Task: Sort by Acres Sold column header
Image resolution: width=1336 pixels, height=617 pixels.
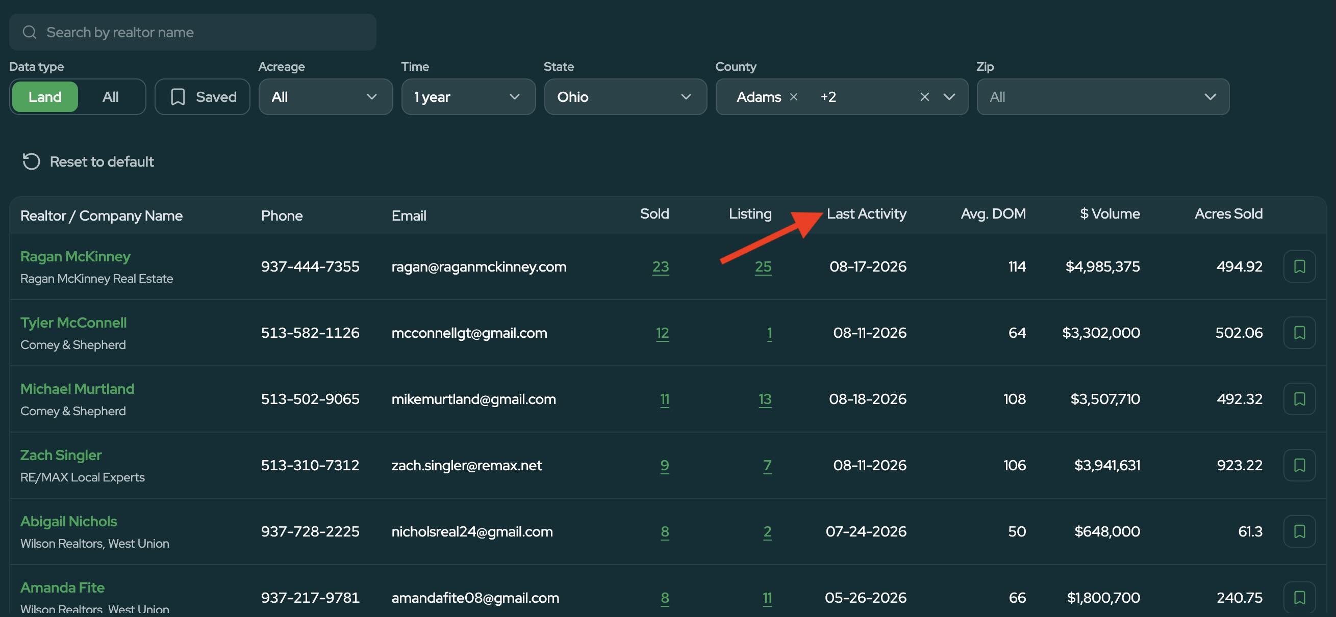Action: (x=1229, y=214)
